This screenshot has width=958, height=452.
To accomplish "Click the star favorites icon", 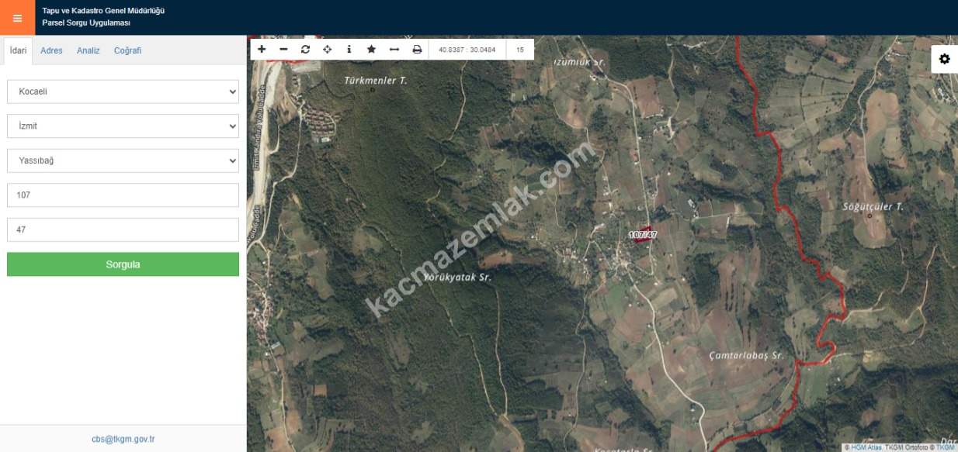I will (x=371, y=50).
